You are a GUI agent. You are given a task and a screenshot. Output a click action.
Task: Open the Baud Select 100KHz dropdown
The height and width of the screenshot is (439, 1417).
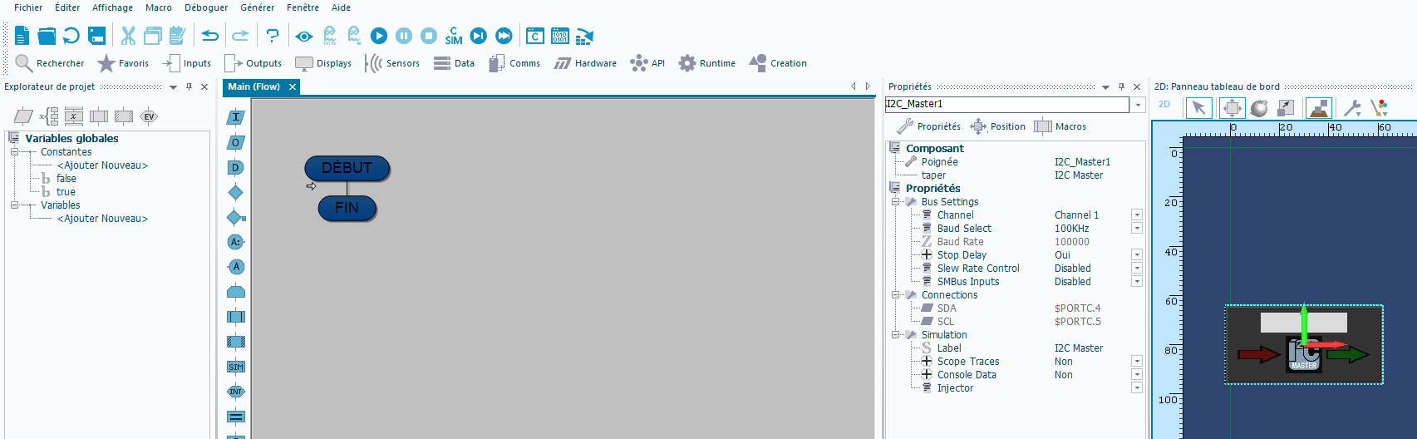[x=1136, y=229]
